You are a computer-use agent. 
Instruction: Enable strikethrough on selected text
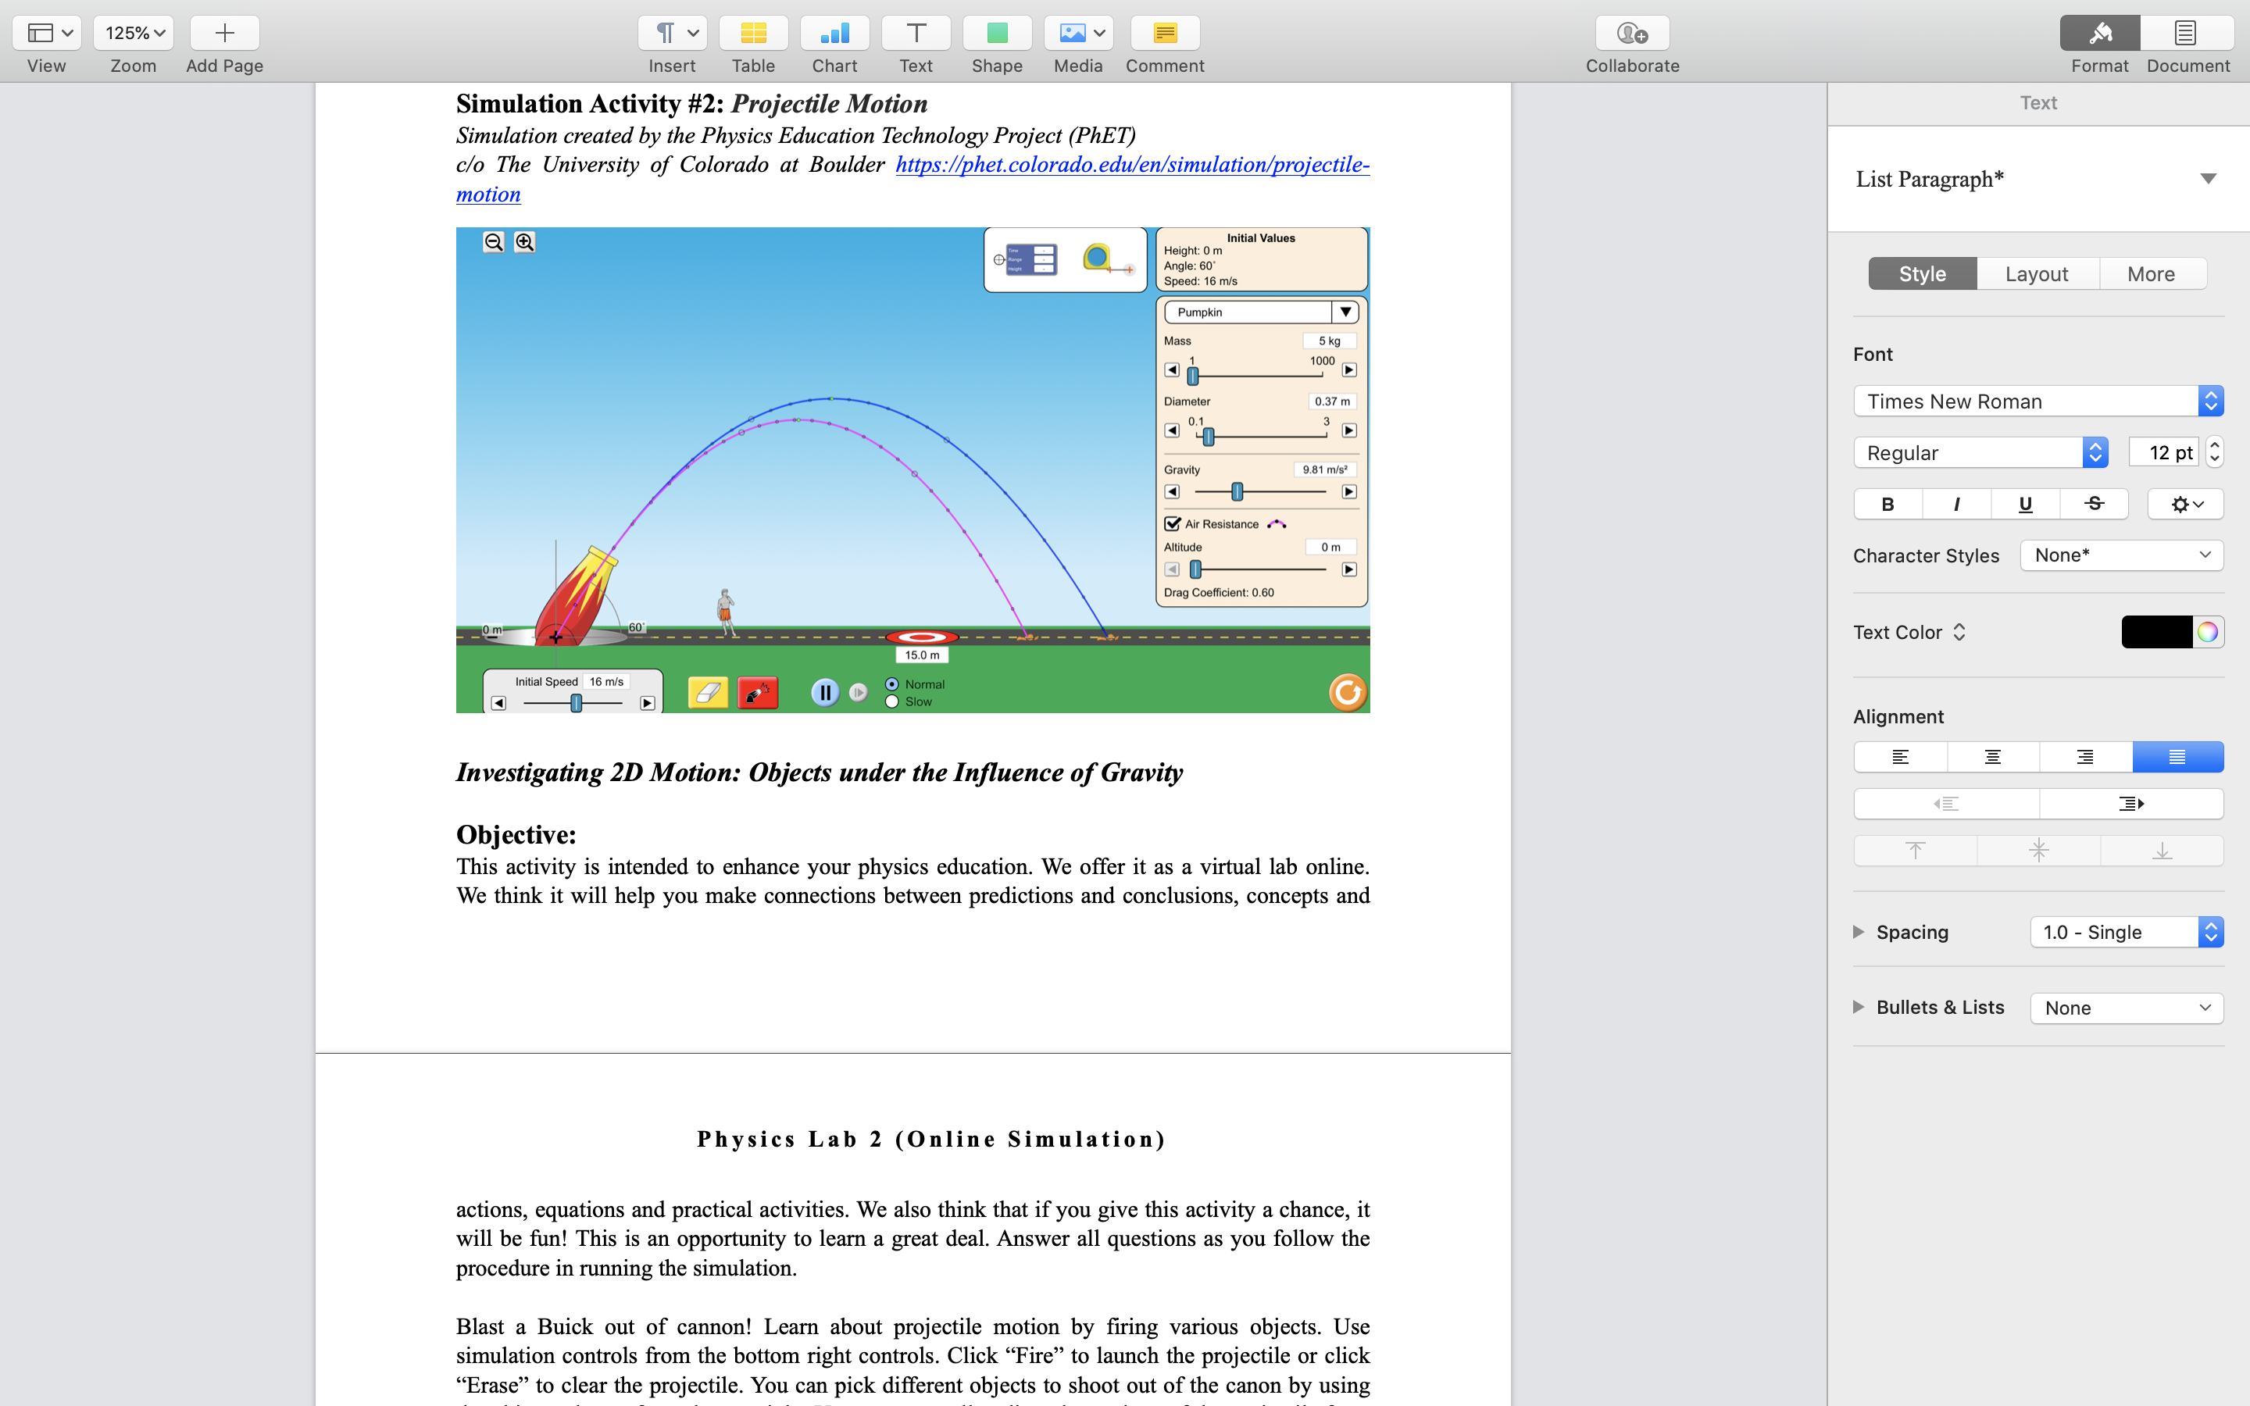point(2095,503)
